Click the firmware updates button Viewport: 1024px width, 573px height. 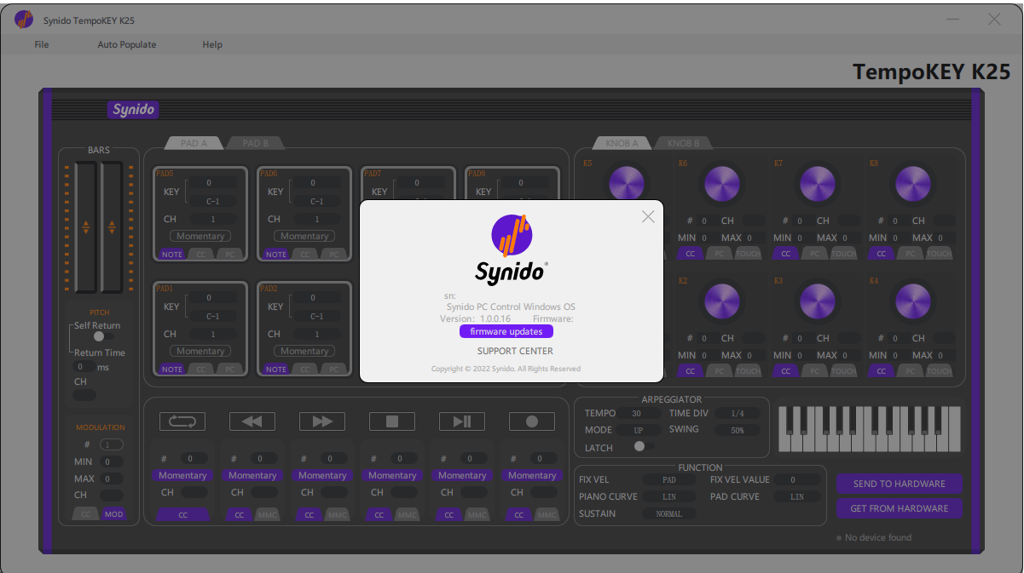click(506, 331)
